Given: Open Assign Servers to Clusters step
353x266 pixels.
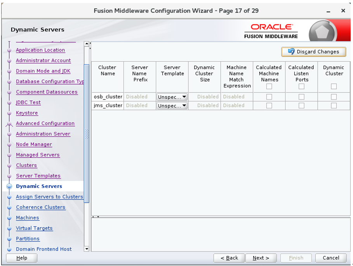Looking at the screenshot, I should pyautogui.click(x=50, y=197).
